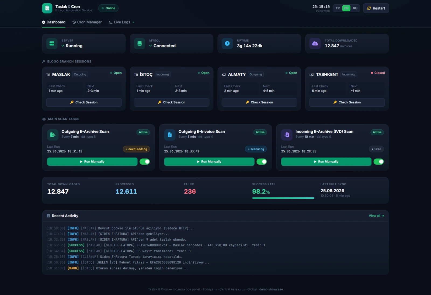
Task: Click the Total Downloaded cloud icon
Action: 315,44
